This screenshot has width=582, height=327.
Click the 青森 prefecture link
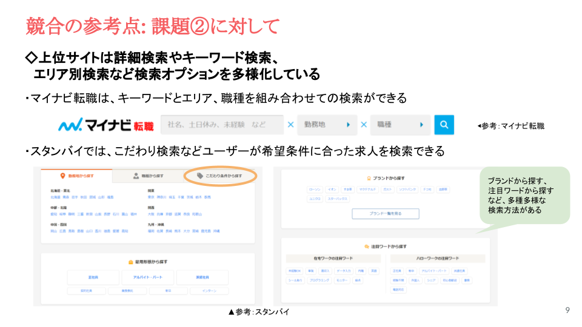coord(65,197)
